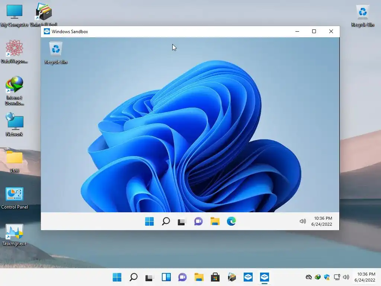Select the Control Panel desktop icon
The image size is (381, 286).
click(x=15, y=198)
